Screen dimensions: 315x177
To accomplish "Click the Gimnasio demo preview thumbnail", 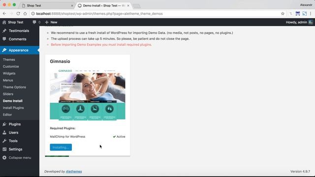I will tap(88, 94).
